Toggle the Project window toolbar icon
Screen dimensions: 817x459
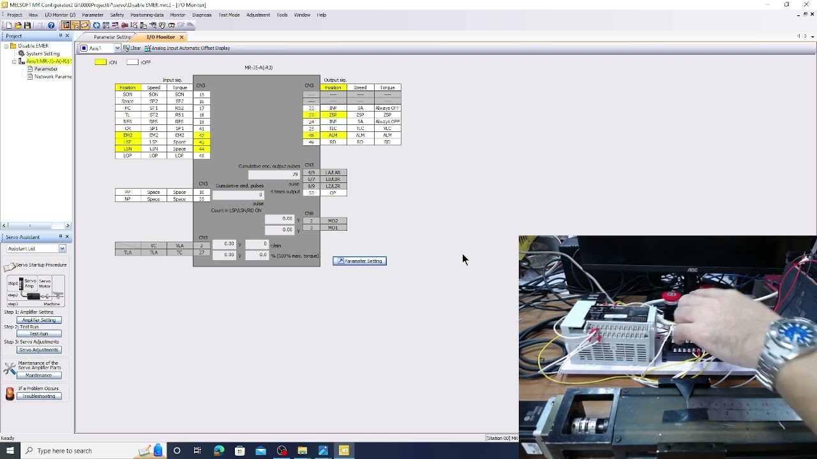pyautogui.click(x=66, y=25)
